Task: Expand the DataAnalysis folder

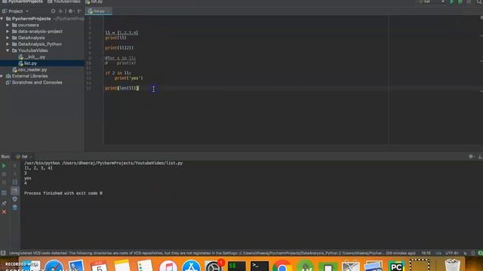Action: pyautogui.click(x=8, y=38)
